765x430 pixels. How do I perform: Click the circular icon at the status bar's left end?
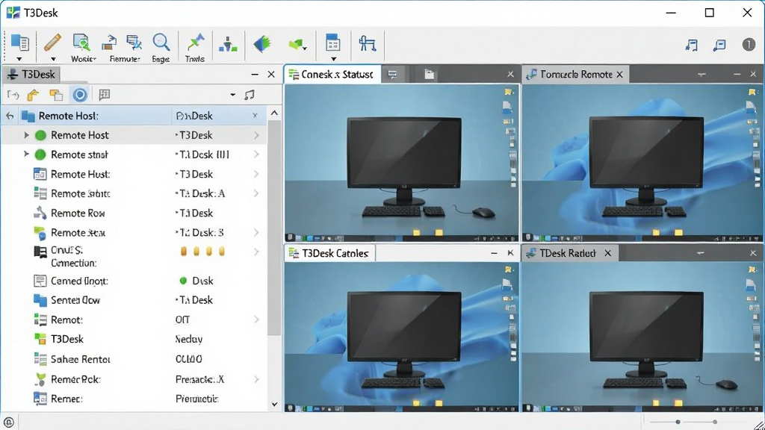(x=9, y=423)
